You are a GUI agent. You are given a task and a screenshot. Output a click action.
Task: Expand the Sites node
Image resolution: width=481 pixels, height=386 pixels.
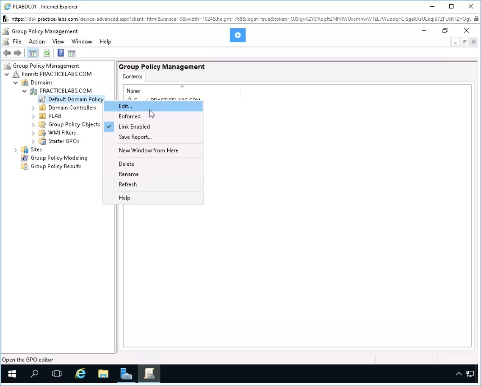tap(16, 150)
